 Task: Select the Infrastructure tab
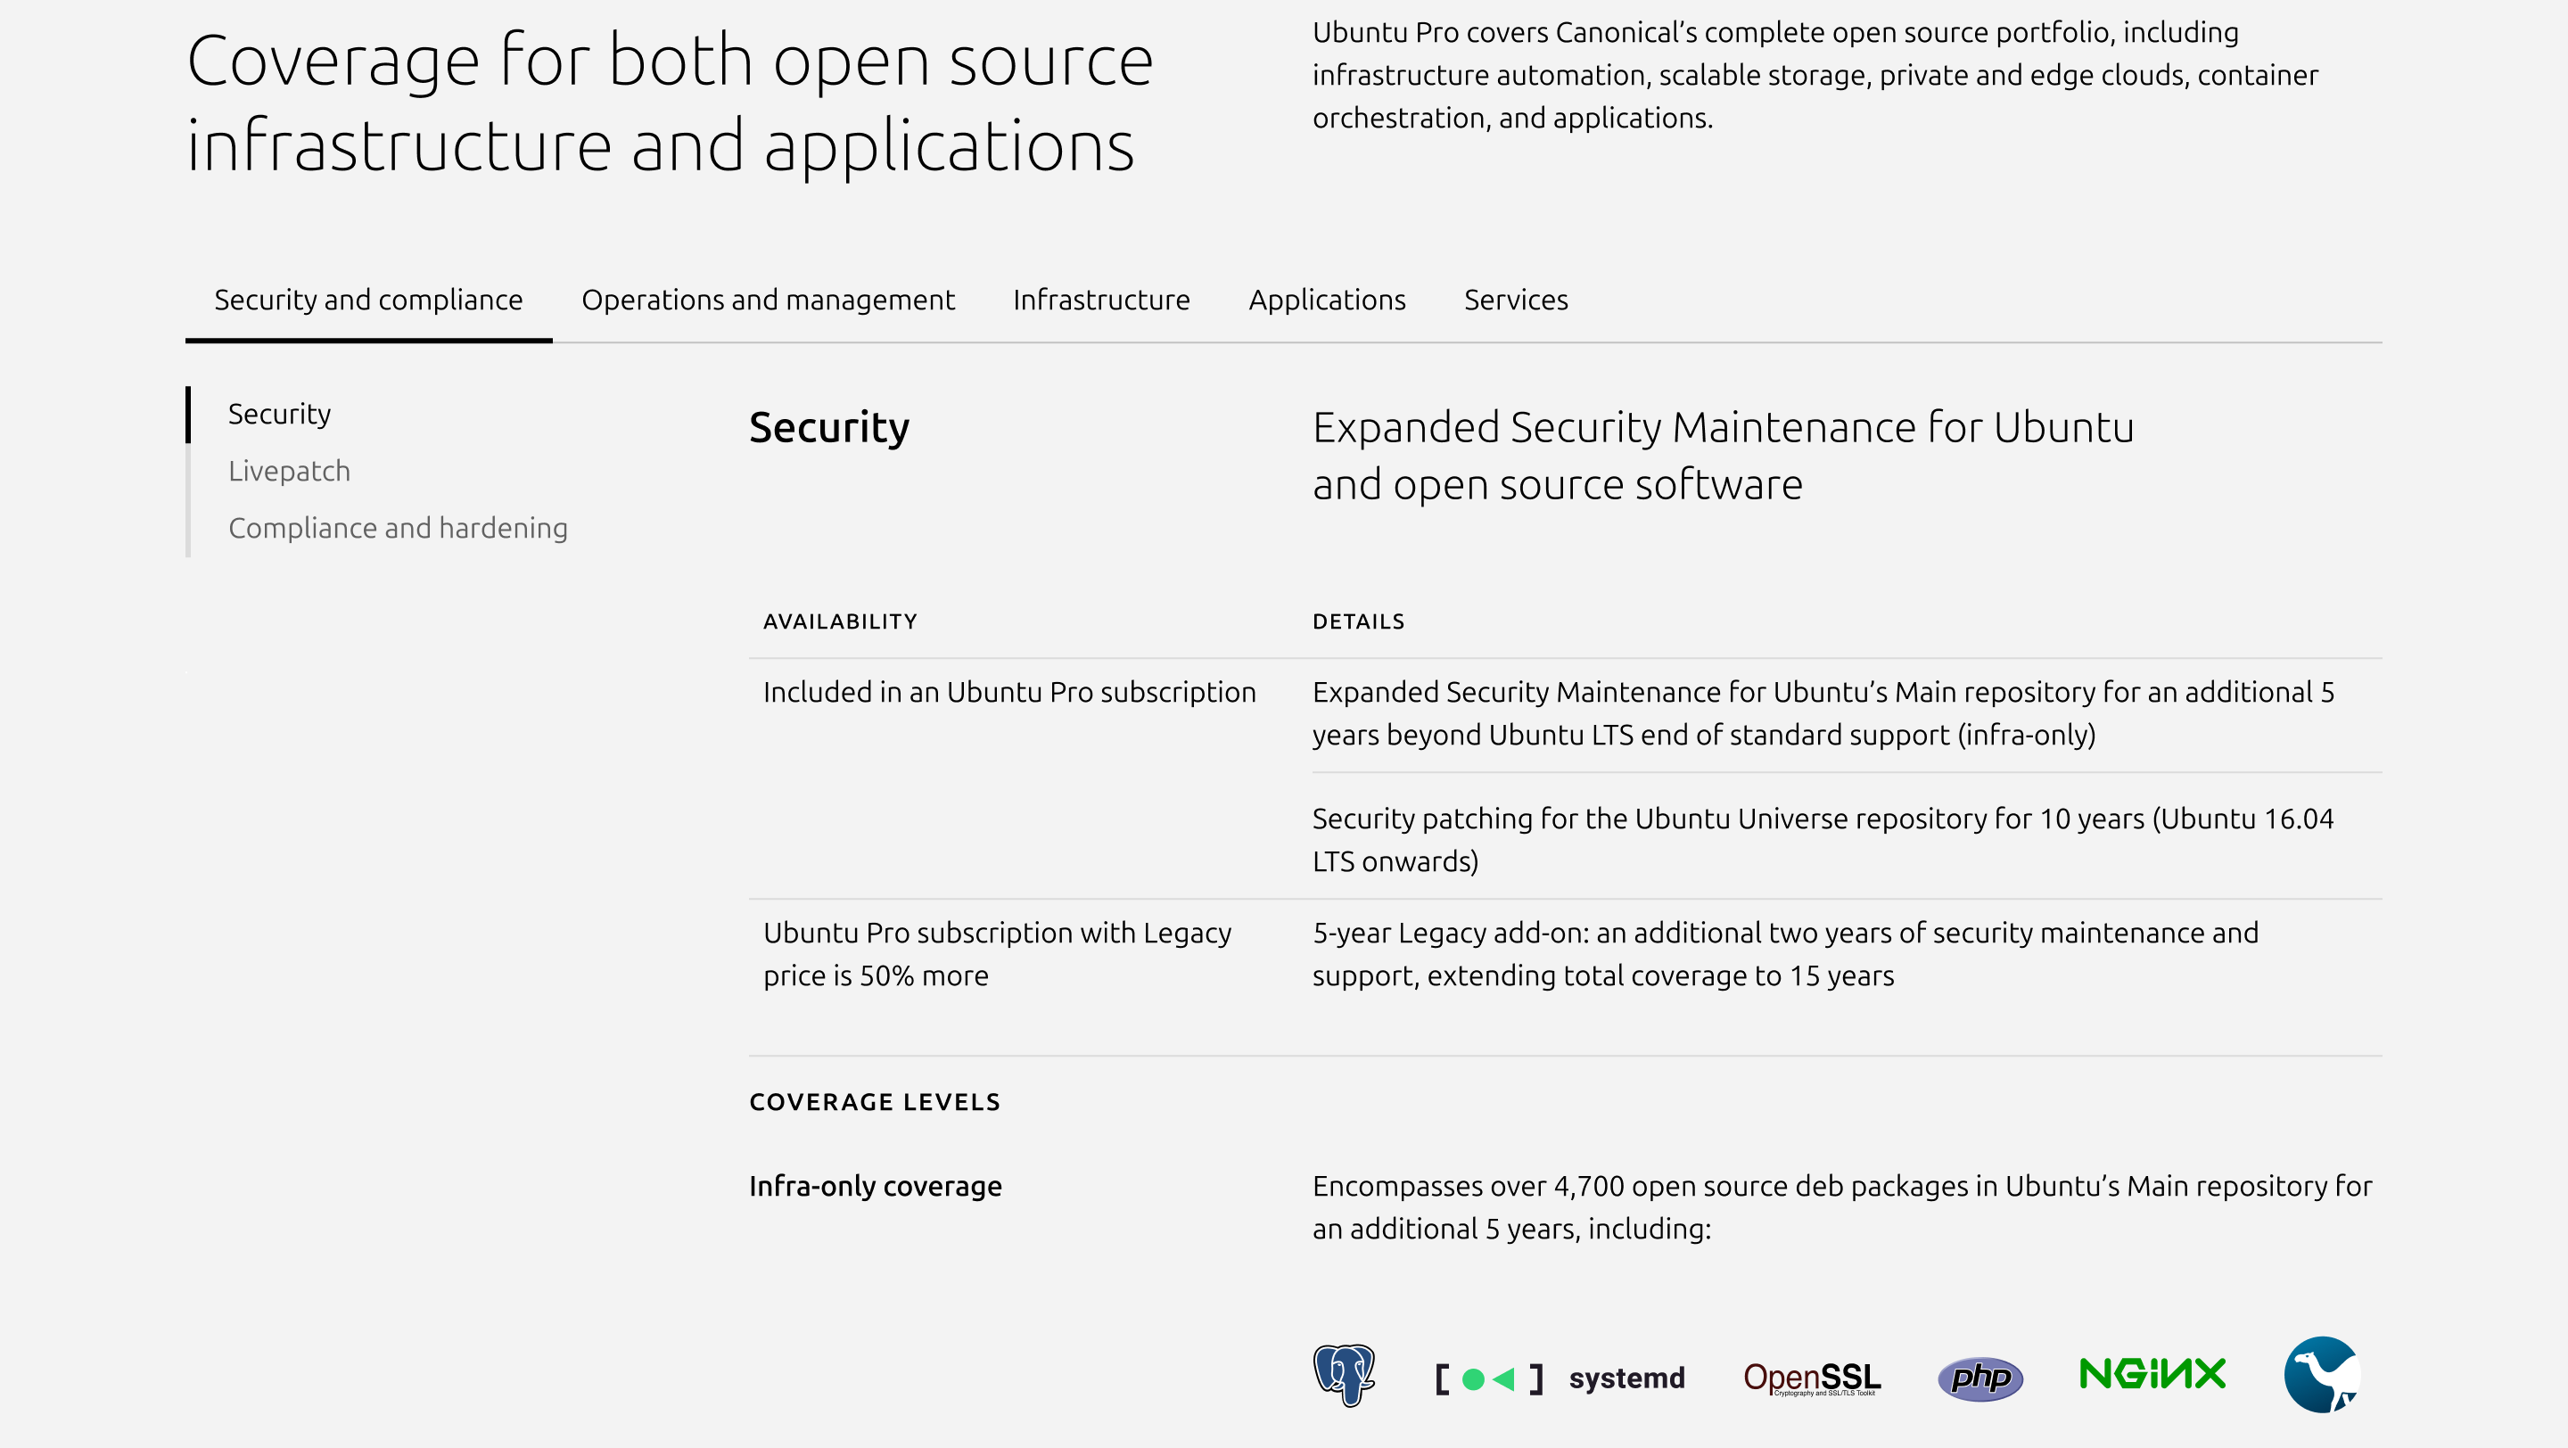pos(1100,300)
